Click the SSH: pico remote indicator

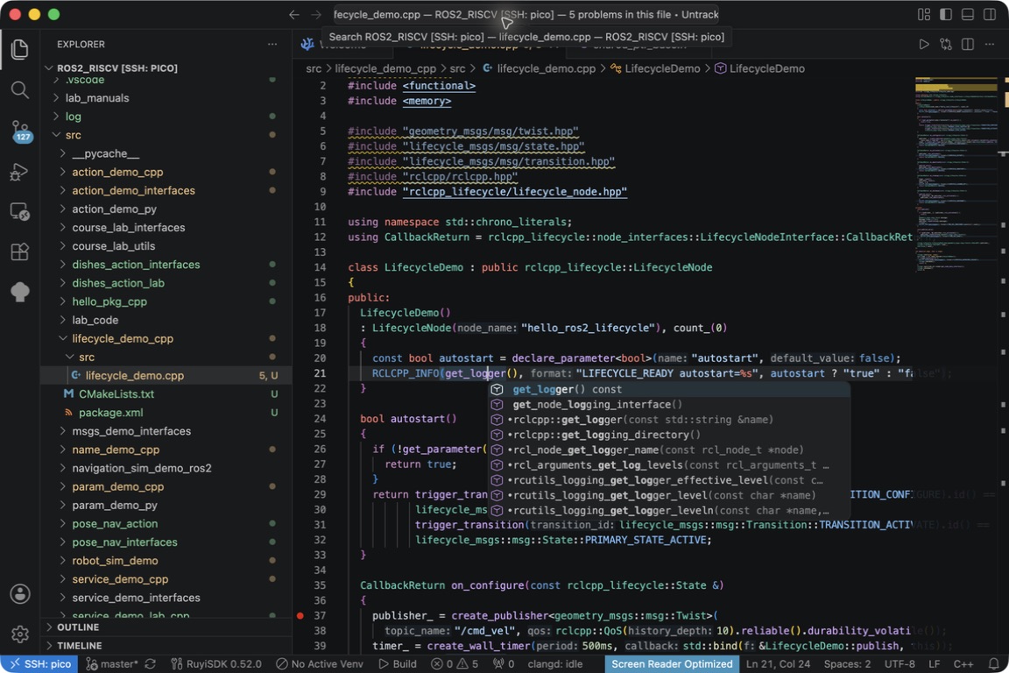[x=39, y=664]
